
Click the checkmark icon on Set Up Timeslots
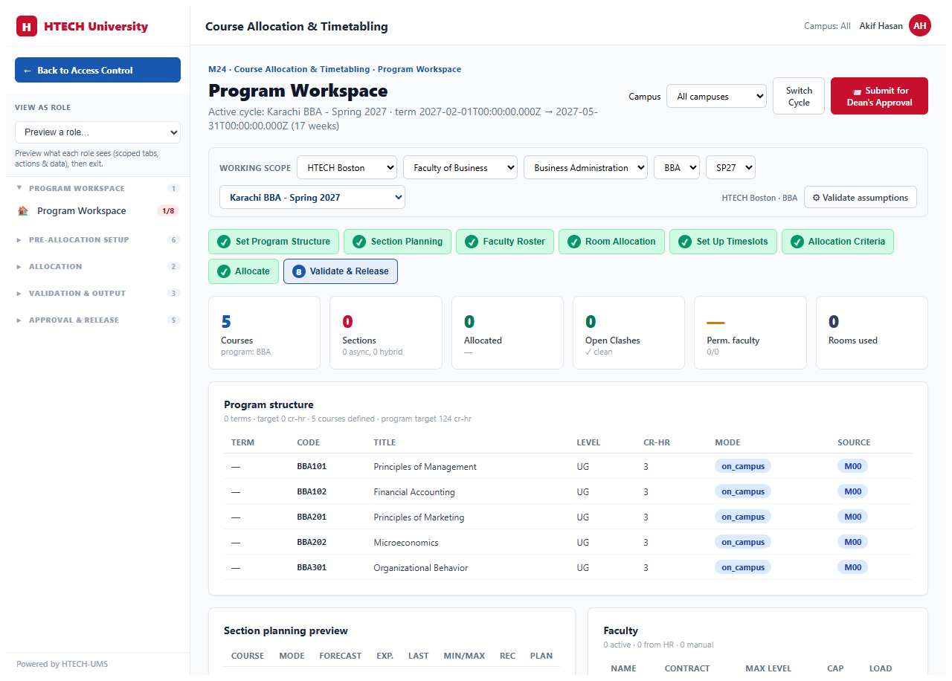pyautogui.click(x=684, y=242)
